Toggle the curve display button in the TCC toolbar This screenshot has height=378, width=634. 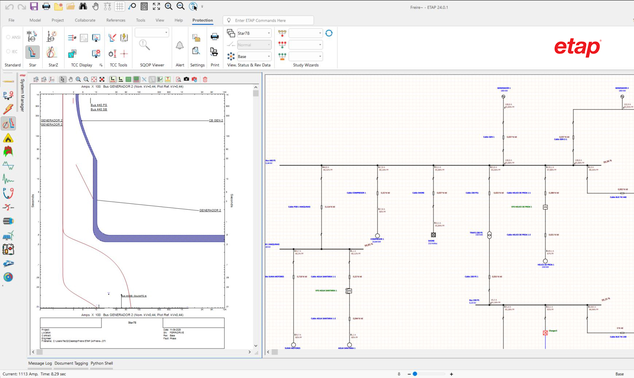(x=152, y=79)
